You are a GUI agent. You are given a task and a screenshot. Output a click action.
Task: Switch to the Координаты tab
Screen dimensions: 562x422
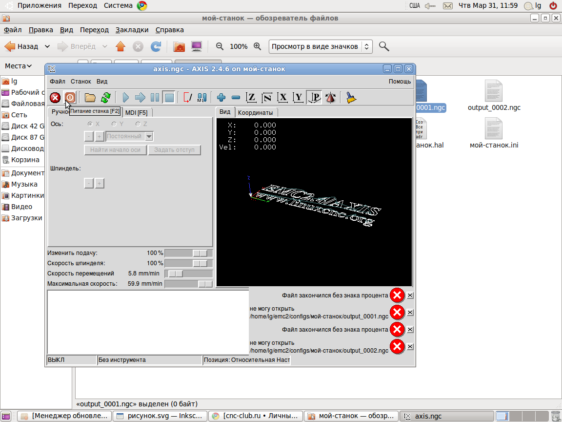click(x=255, y=112)
